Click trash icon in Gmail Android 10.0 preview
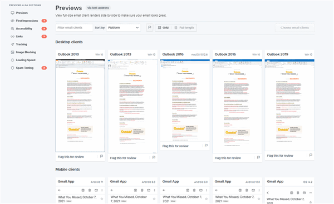 coord(247,190)
